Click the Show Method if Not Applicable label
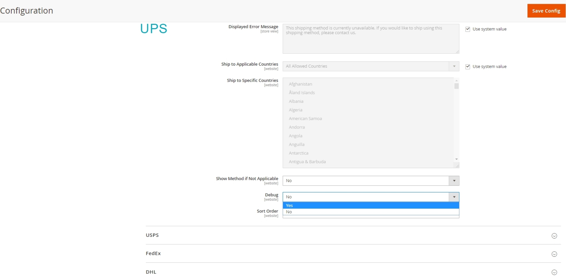The image size is (566, 276). pyautogui.click(x=247, y=179)
